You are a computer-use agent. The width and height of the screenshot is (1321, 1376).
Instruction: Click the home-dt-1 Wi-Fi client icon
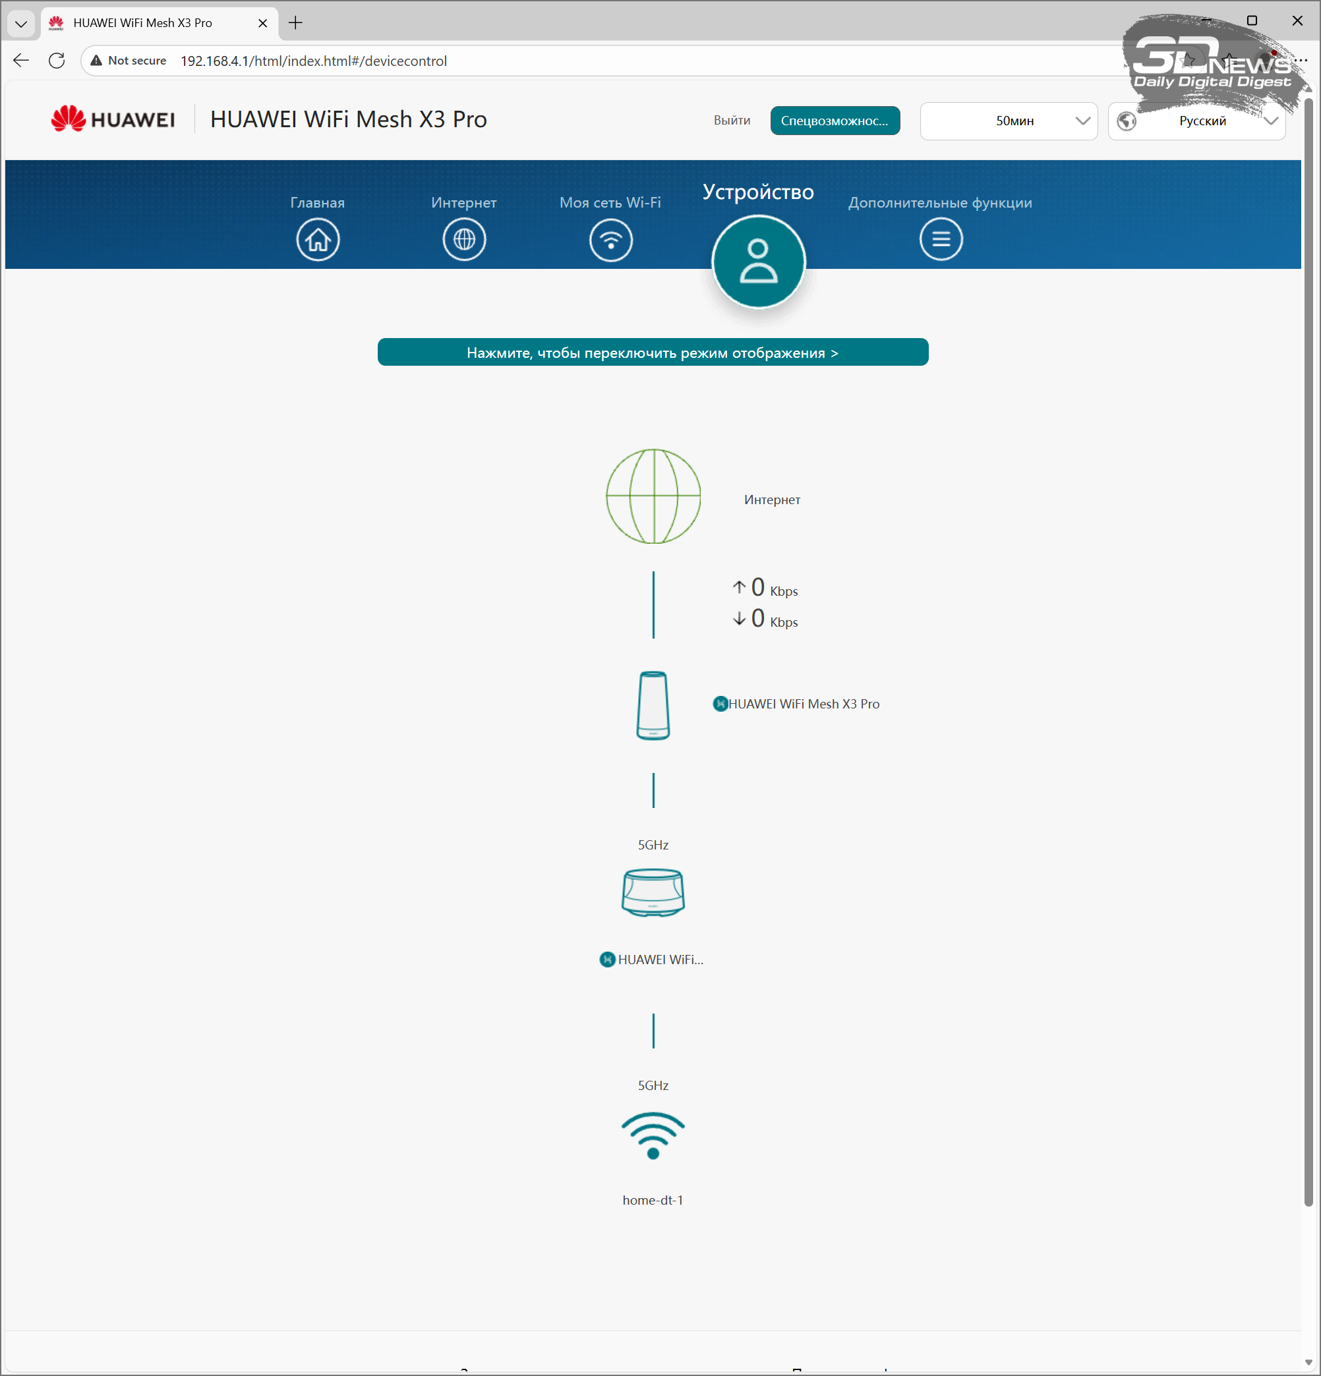click(653, 1135)
